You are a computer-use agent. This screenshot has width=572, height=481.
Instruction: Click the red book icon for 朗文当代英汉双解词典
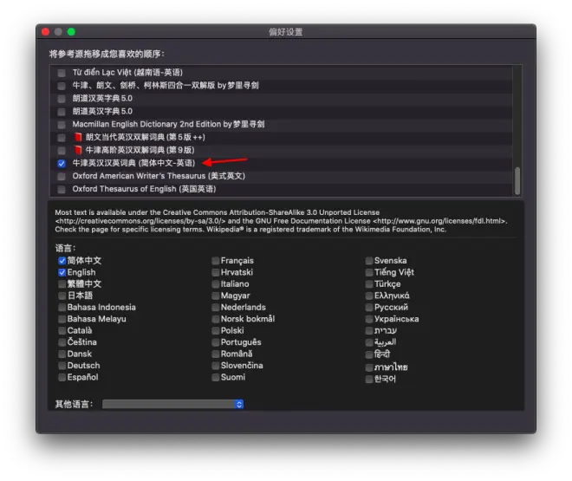click(x=78, y=137)
